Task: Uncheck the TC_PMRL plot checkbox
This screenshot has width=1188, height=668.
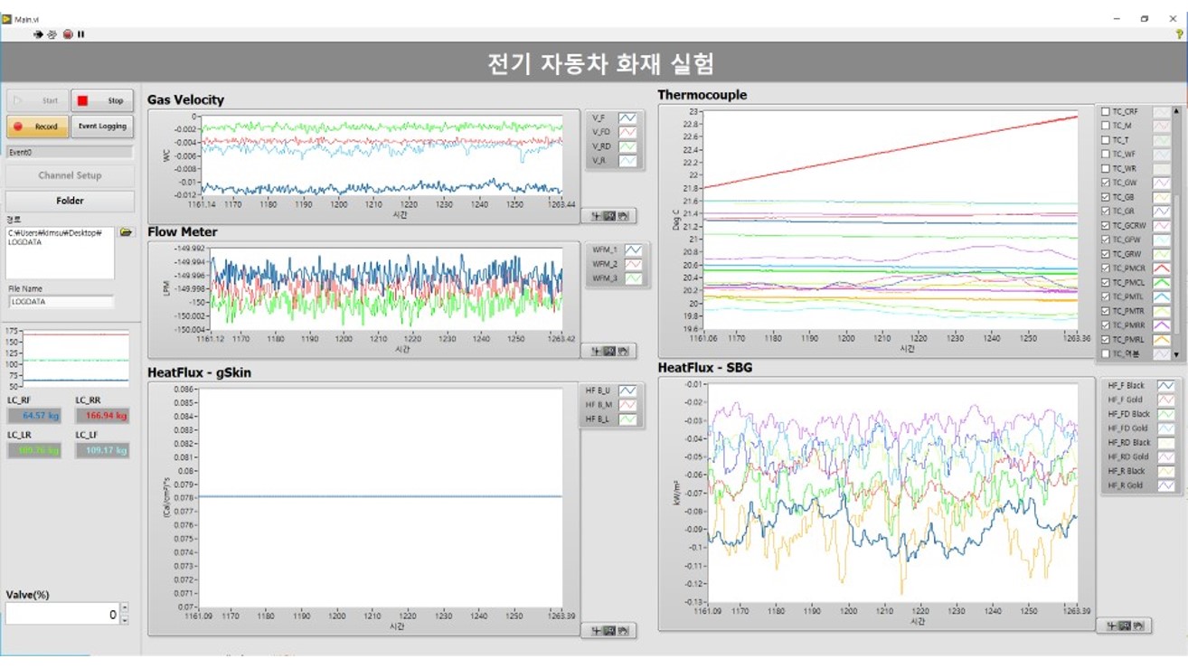Action: click(x=1106, y=340)
